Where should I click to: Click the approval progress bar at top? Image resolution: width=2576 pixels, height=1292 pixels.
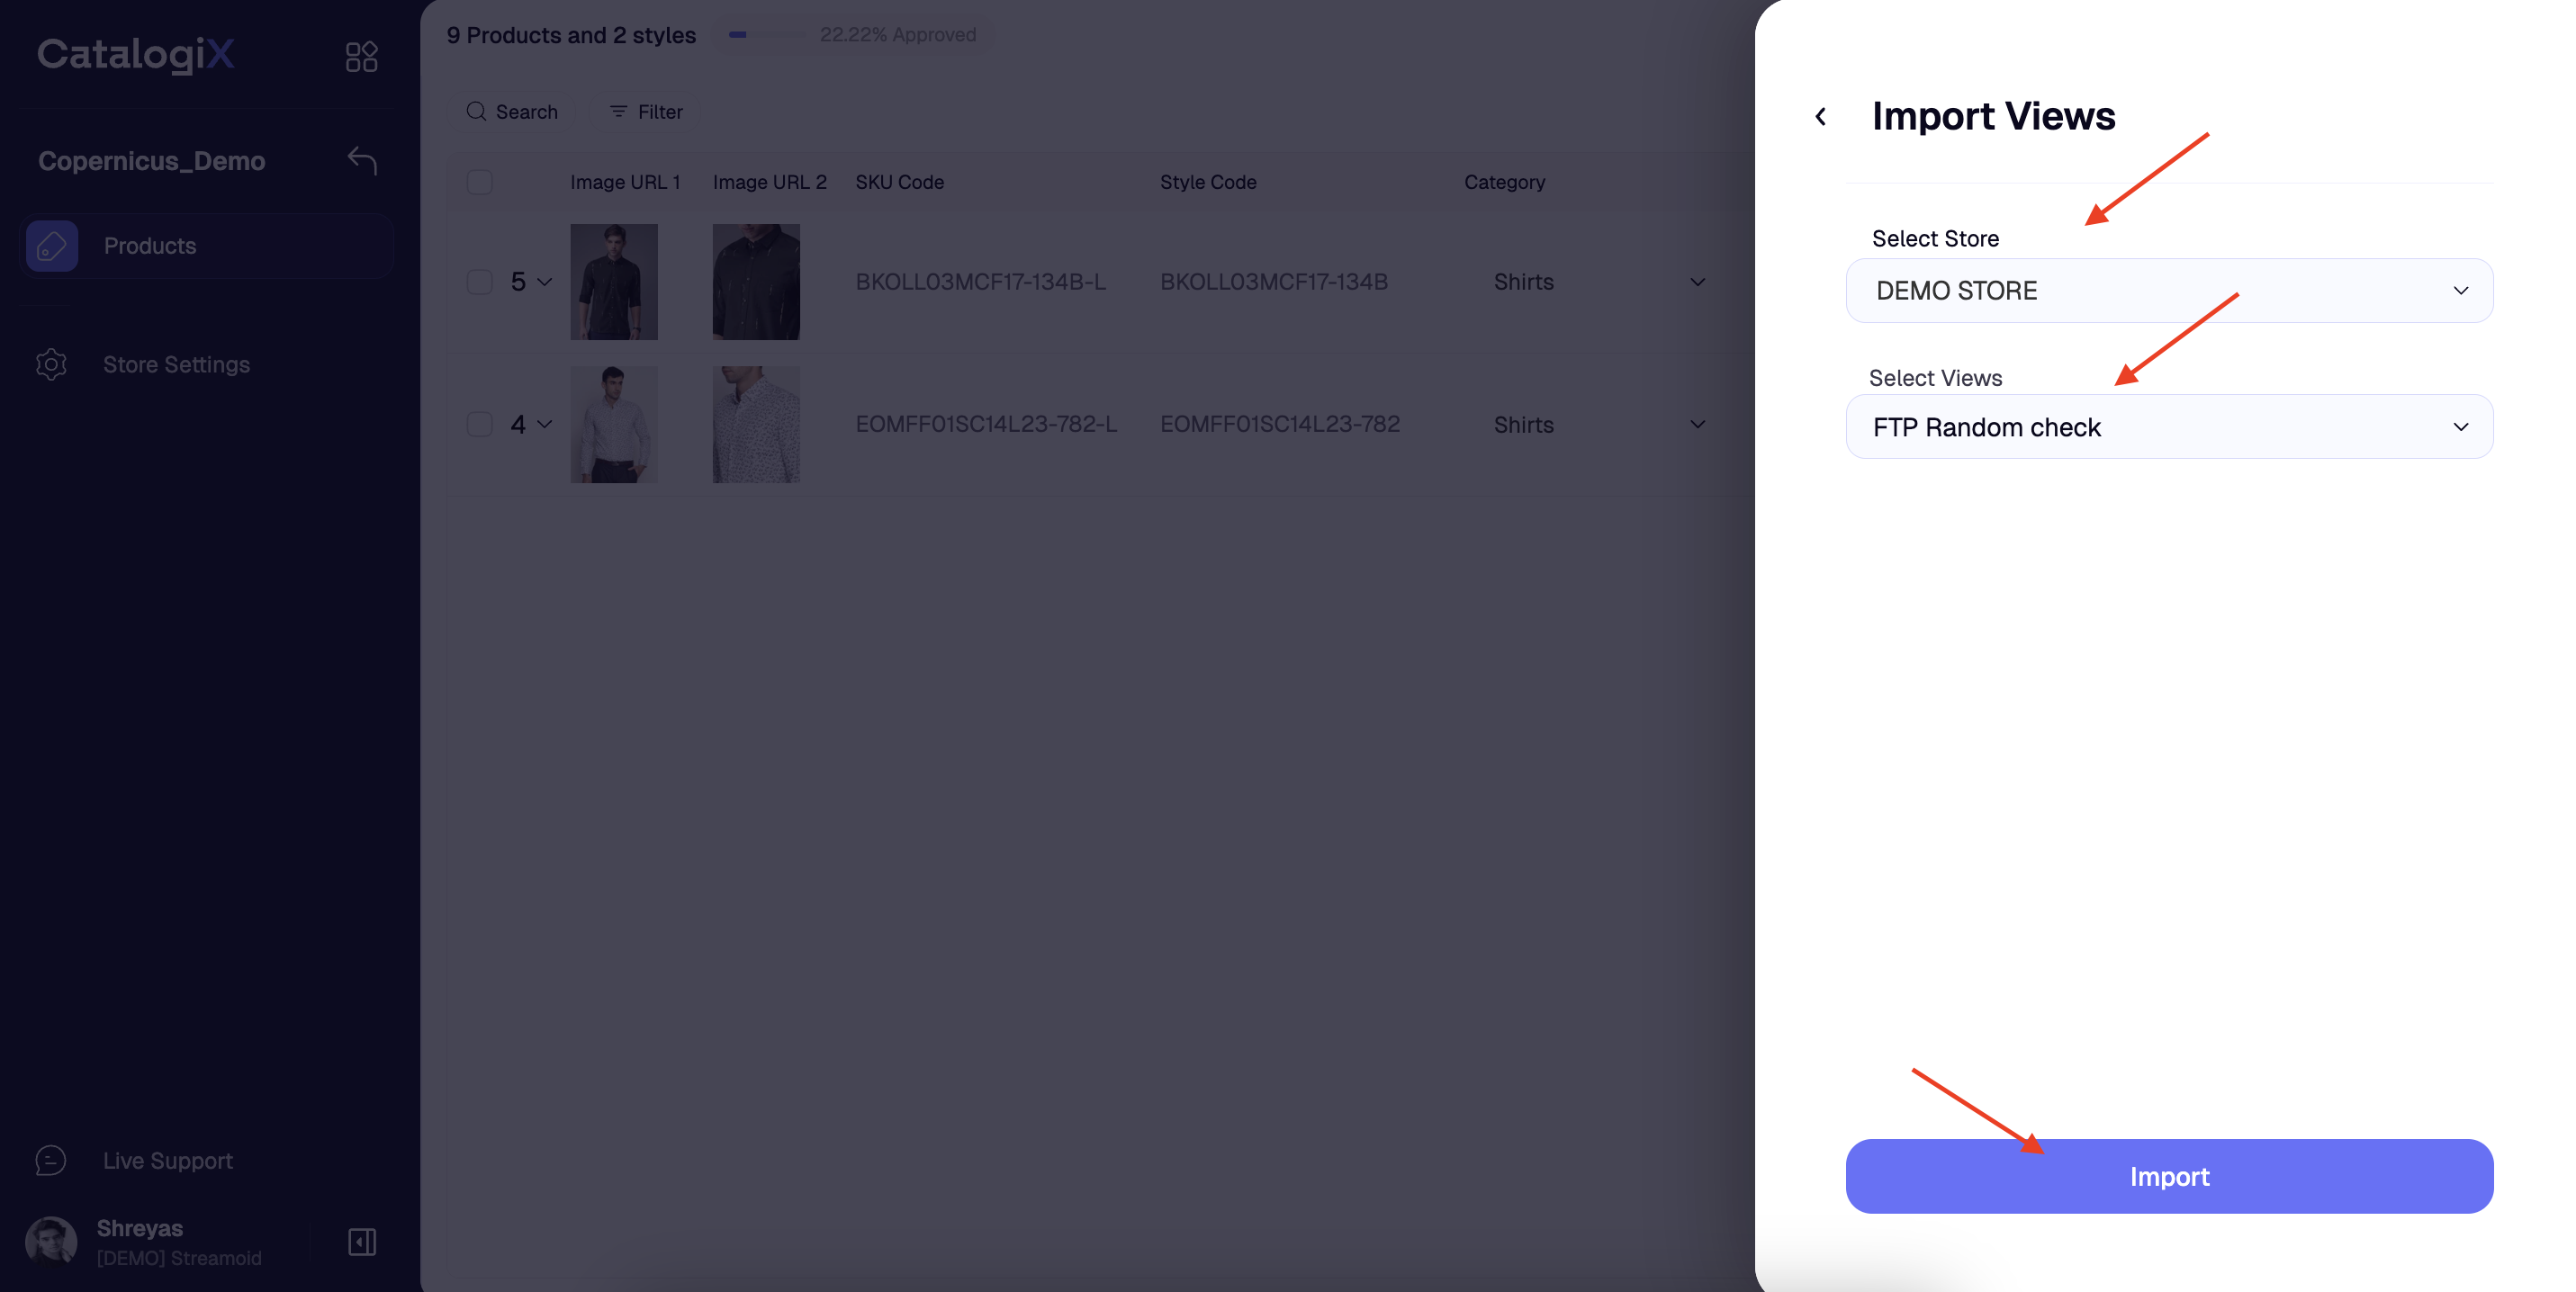coord(767,35)
